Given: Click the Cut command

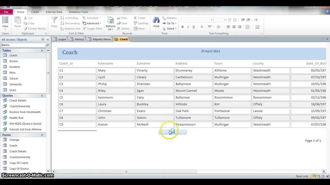Looking at the screenshot, I should click(x=28, y=18).
